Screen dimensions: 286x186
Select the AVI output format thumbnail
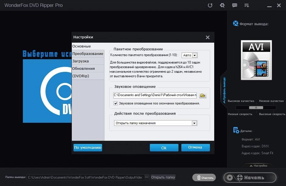pos(256,60)
